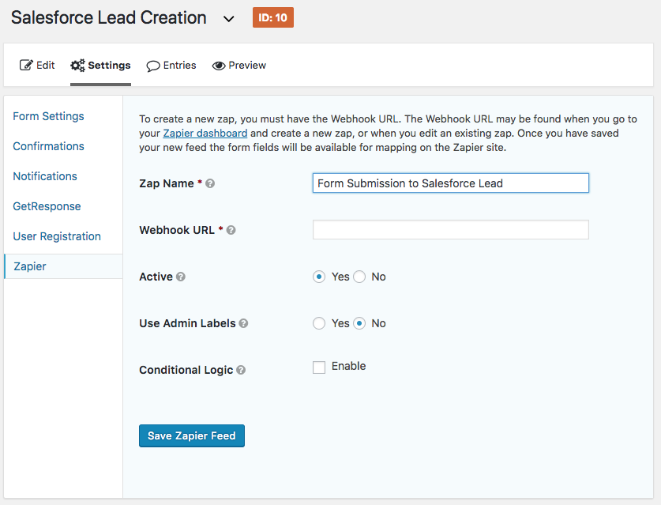The image size is (661, 505).
Task: Click into the Webhook URL field
Action: [x=451, y=229]
